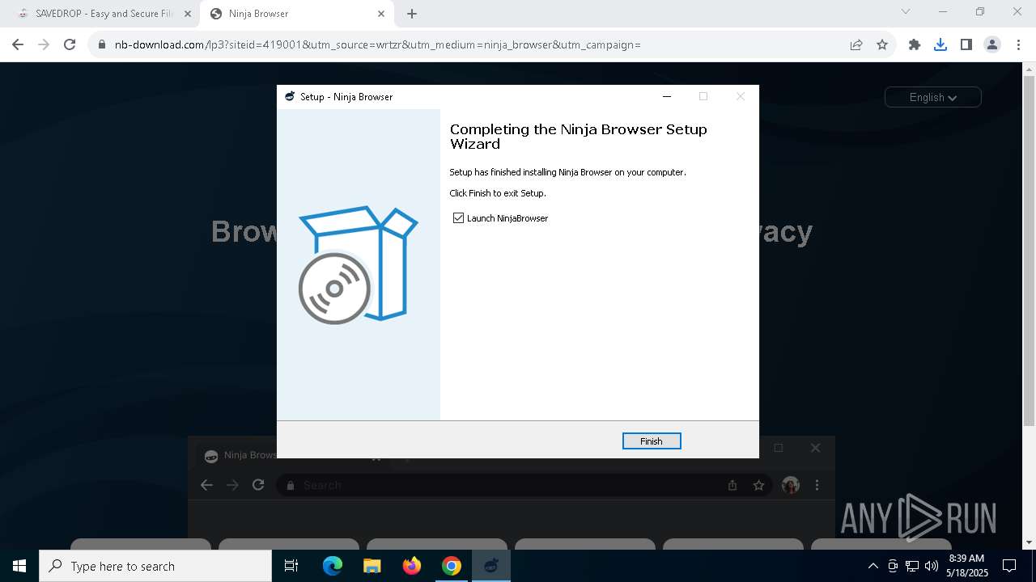The height and width of the screenshot is (582, 1036).
Task: Go forward in Chrome
Action: point(44,44)
